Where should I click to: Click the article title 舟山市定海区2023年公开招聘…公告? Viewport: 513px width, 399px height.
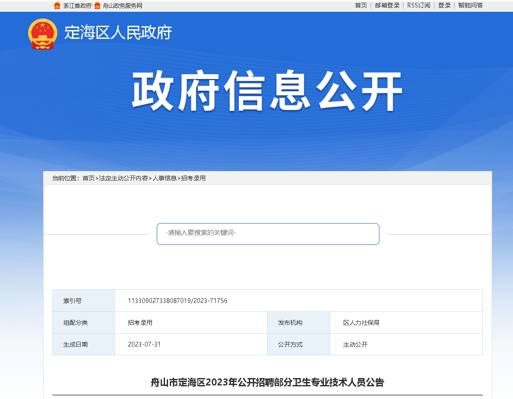click(267, 382)
